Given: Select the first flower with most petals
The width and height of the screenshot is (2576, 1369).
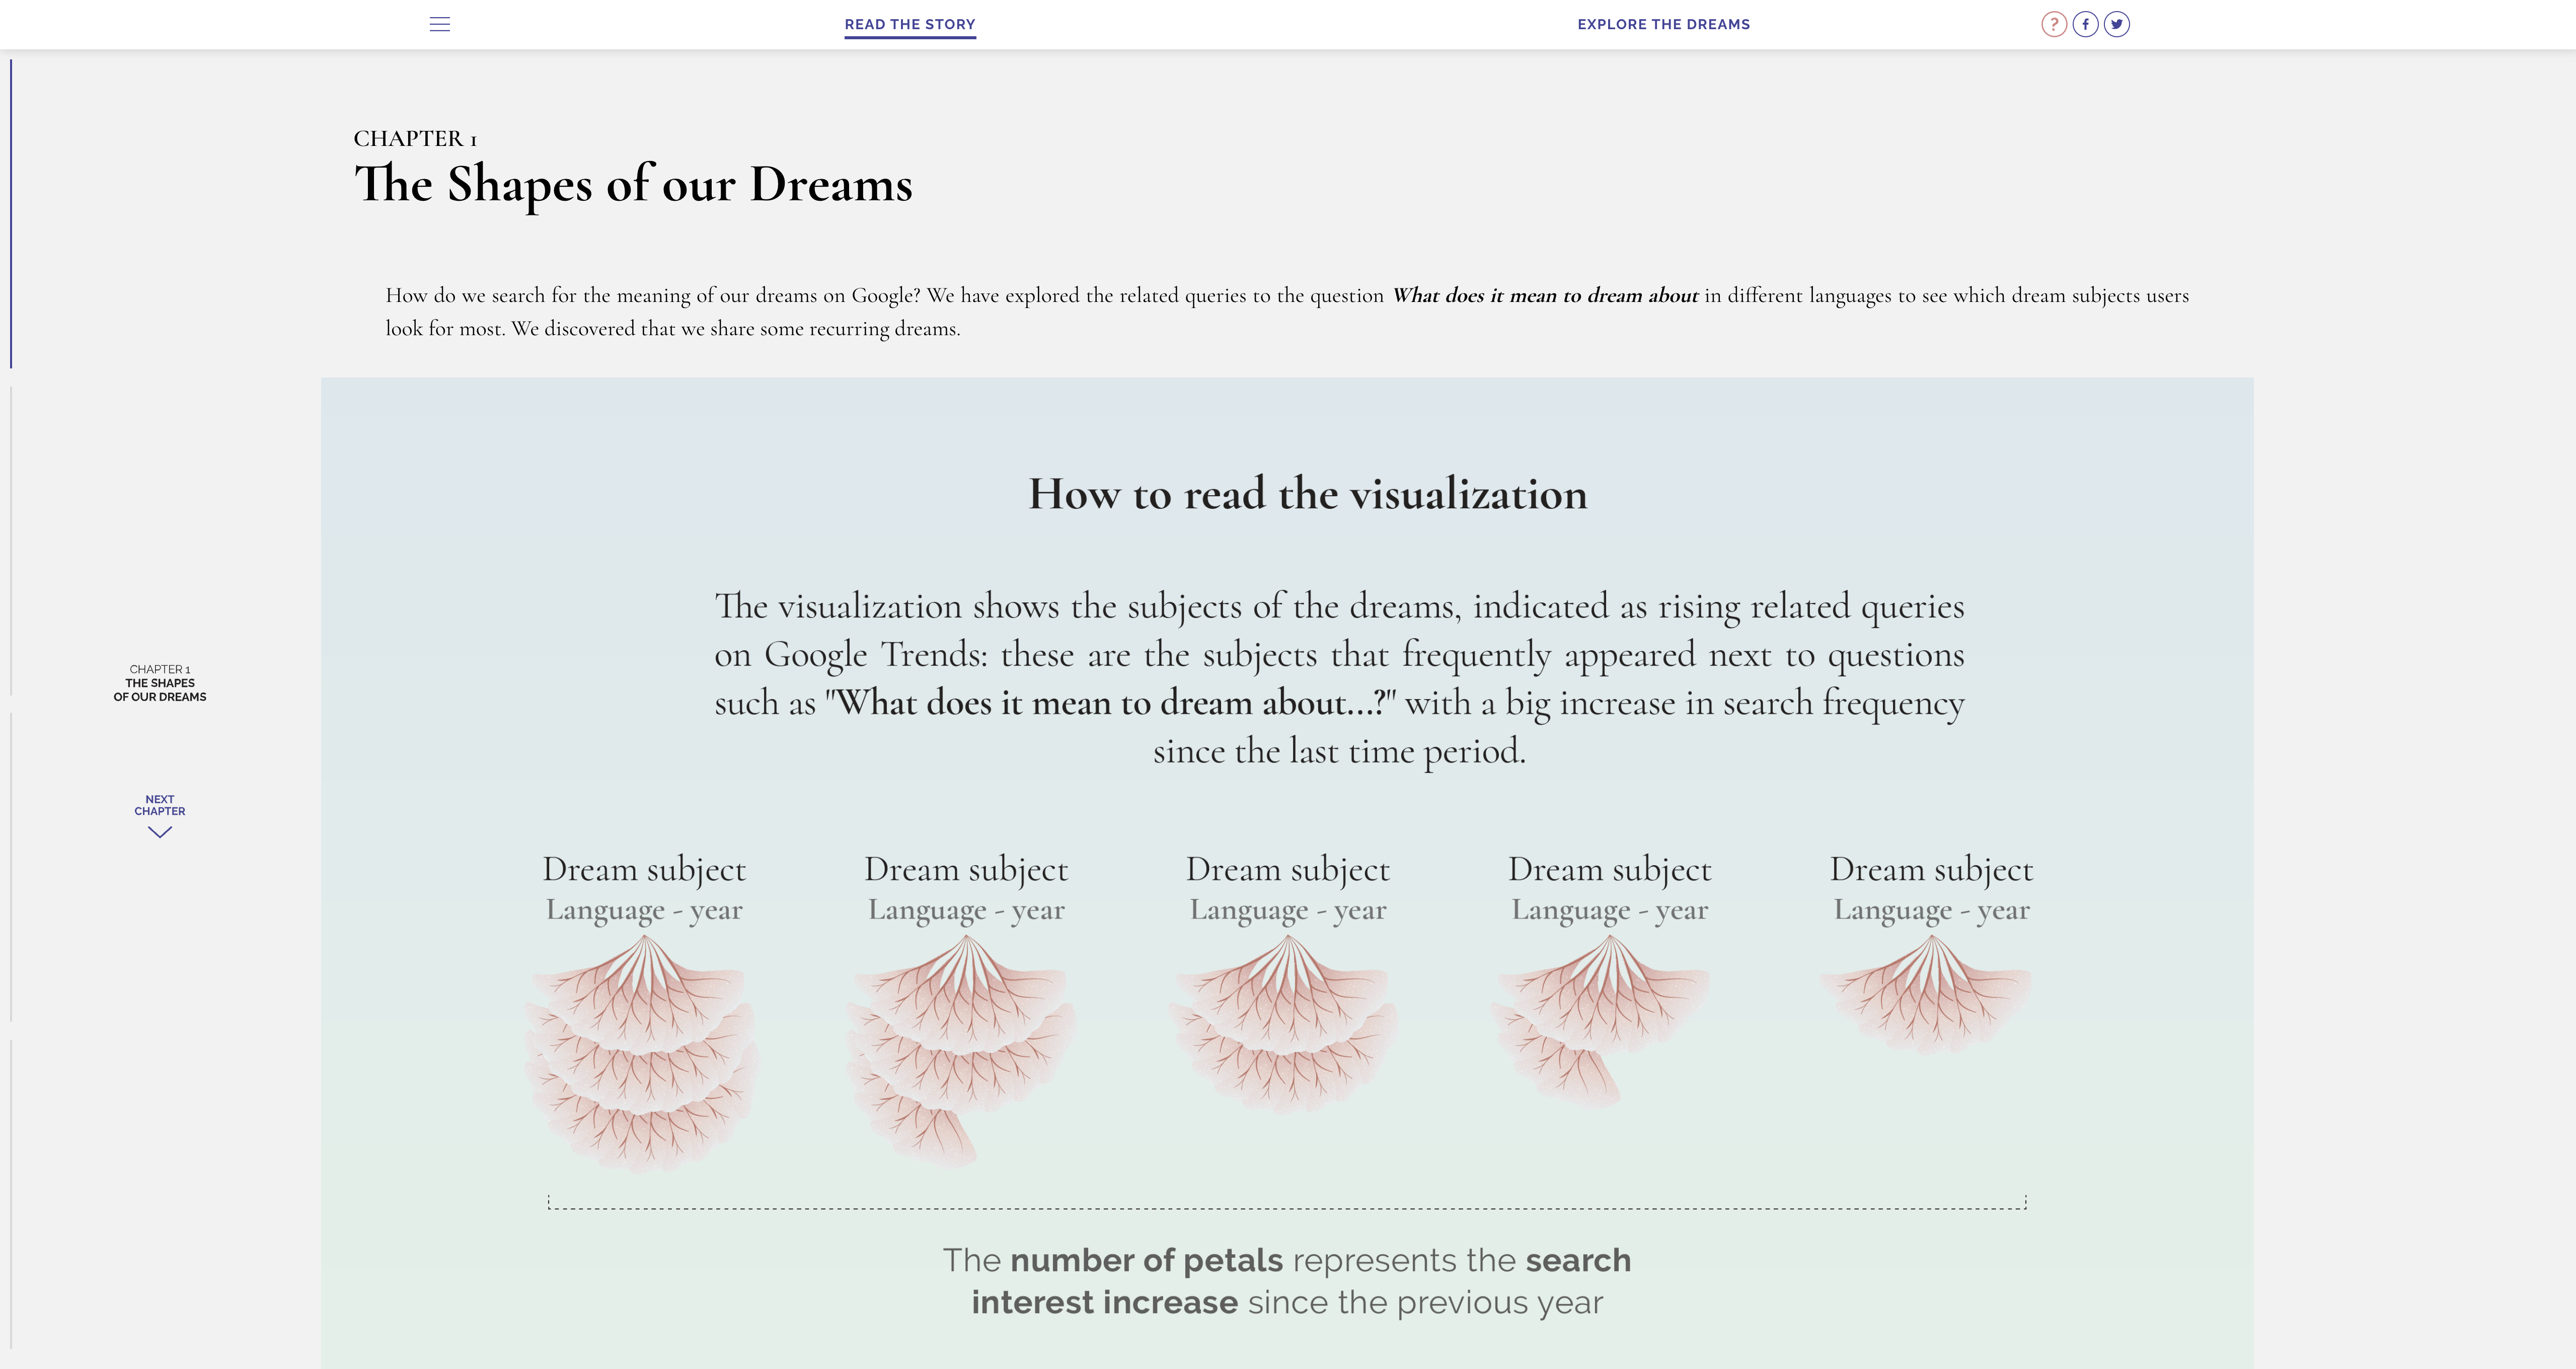Looking at the screenshot, I should (x=643, y=1050).
